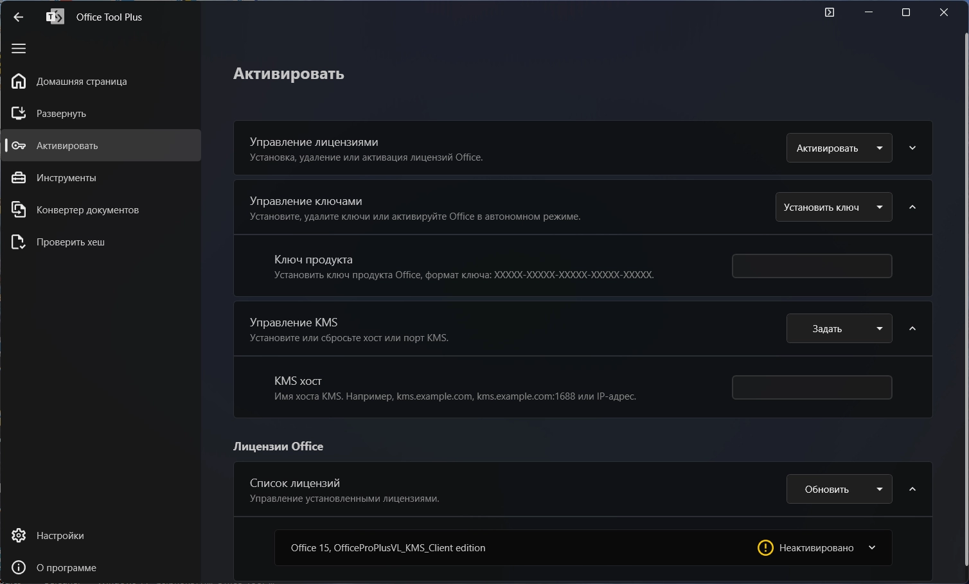
Task: Click the Инструменты toolbox icon
Action: (x=19, y=178)
